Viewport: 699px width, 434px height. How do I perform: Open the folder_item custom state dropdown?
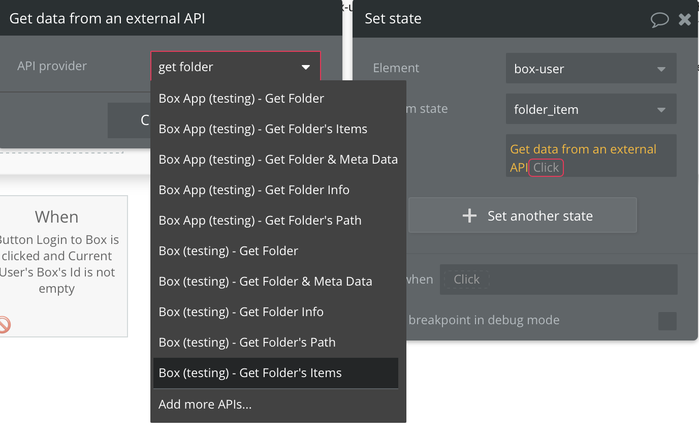click(x=591, y=109)
